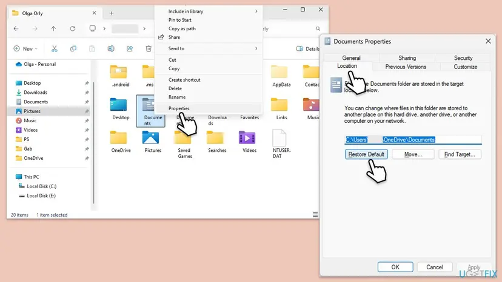502x282 pixels.
Task: Click breadcrumb chevron after PC icon
Action: (104, 29)
